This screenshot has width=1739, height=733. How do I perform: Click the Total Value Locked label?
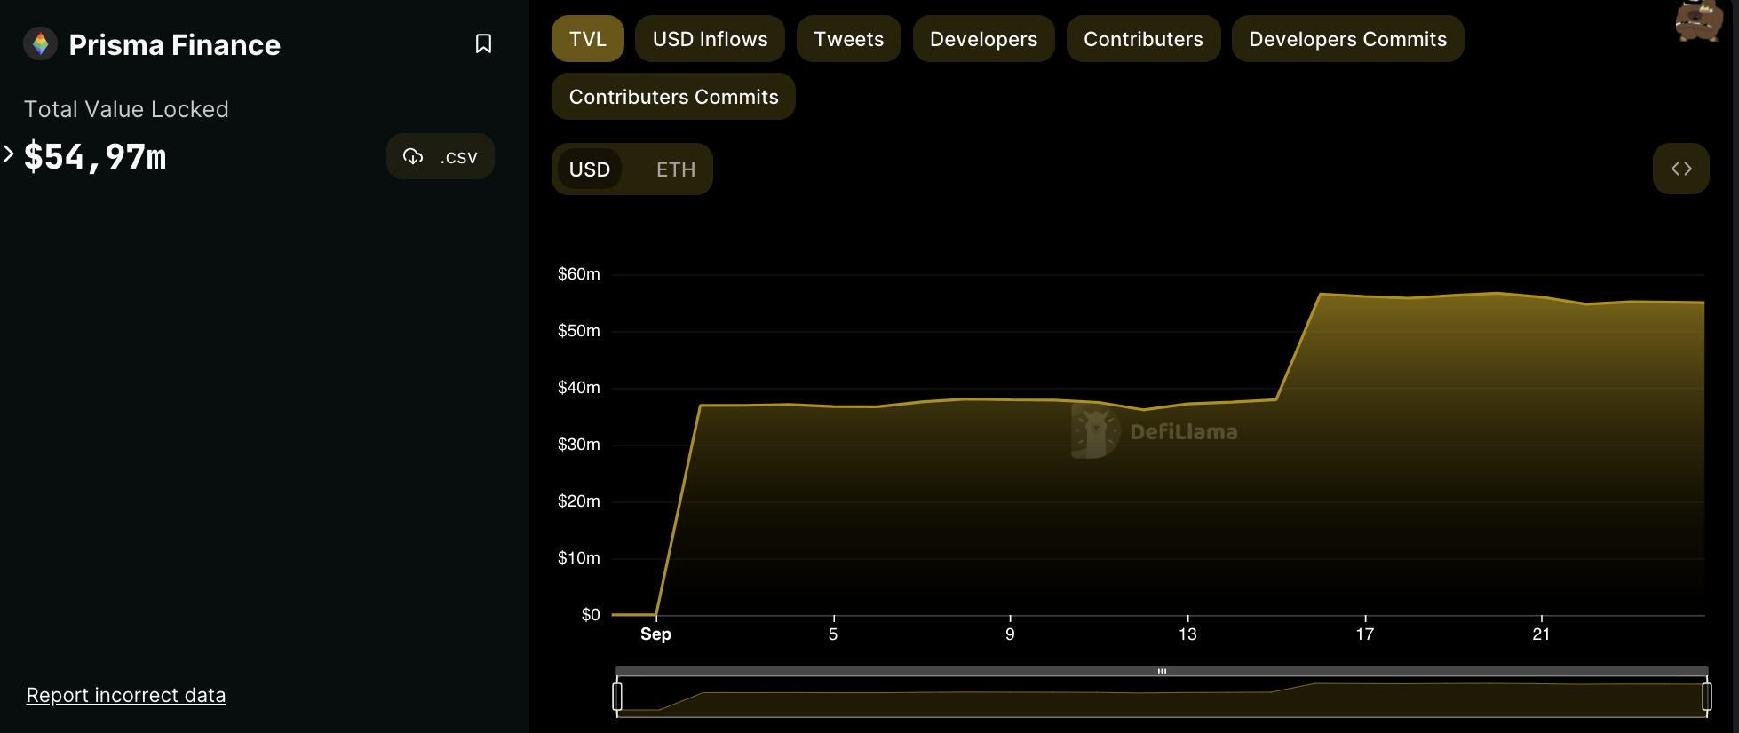[126, 109]
